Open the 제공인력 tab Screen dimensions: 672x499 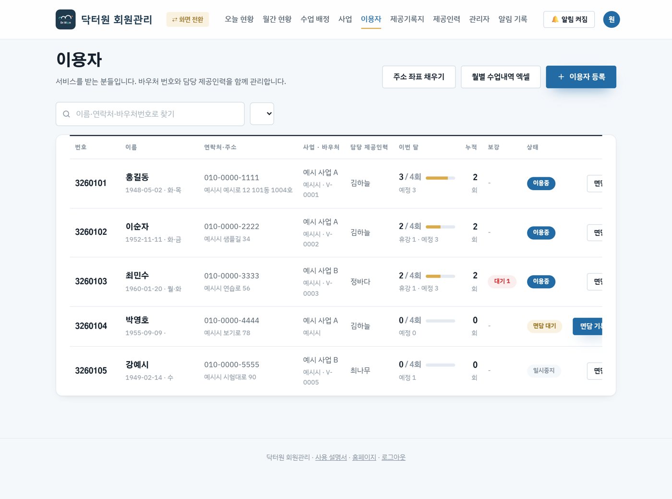click(446, 19)
